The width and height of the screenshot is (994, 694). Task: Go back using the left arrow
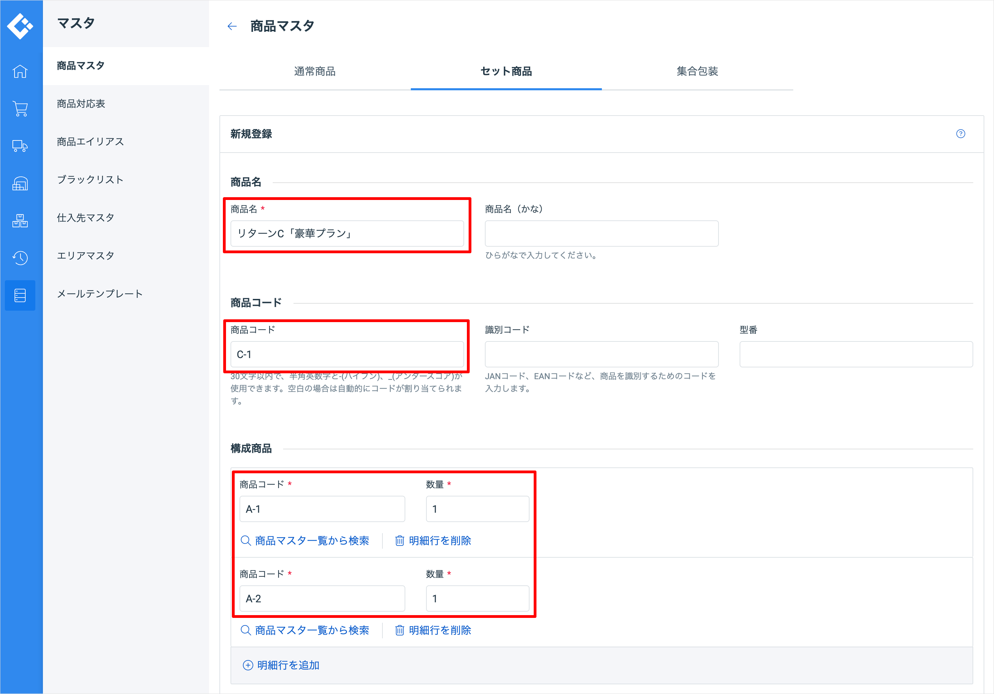tap(232, 26)
